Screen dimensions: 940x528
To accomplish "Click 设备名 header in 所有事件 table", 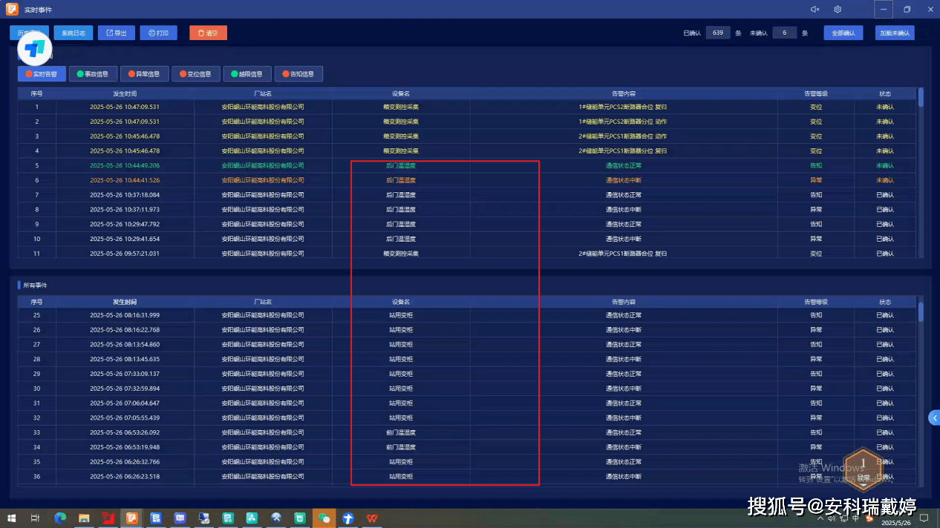I will (401, 302).
